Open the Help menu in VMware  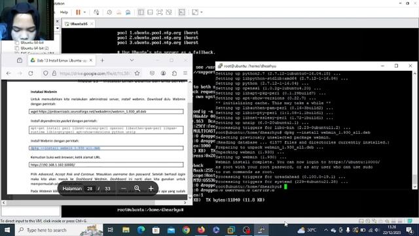[x=64, y=12]
